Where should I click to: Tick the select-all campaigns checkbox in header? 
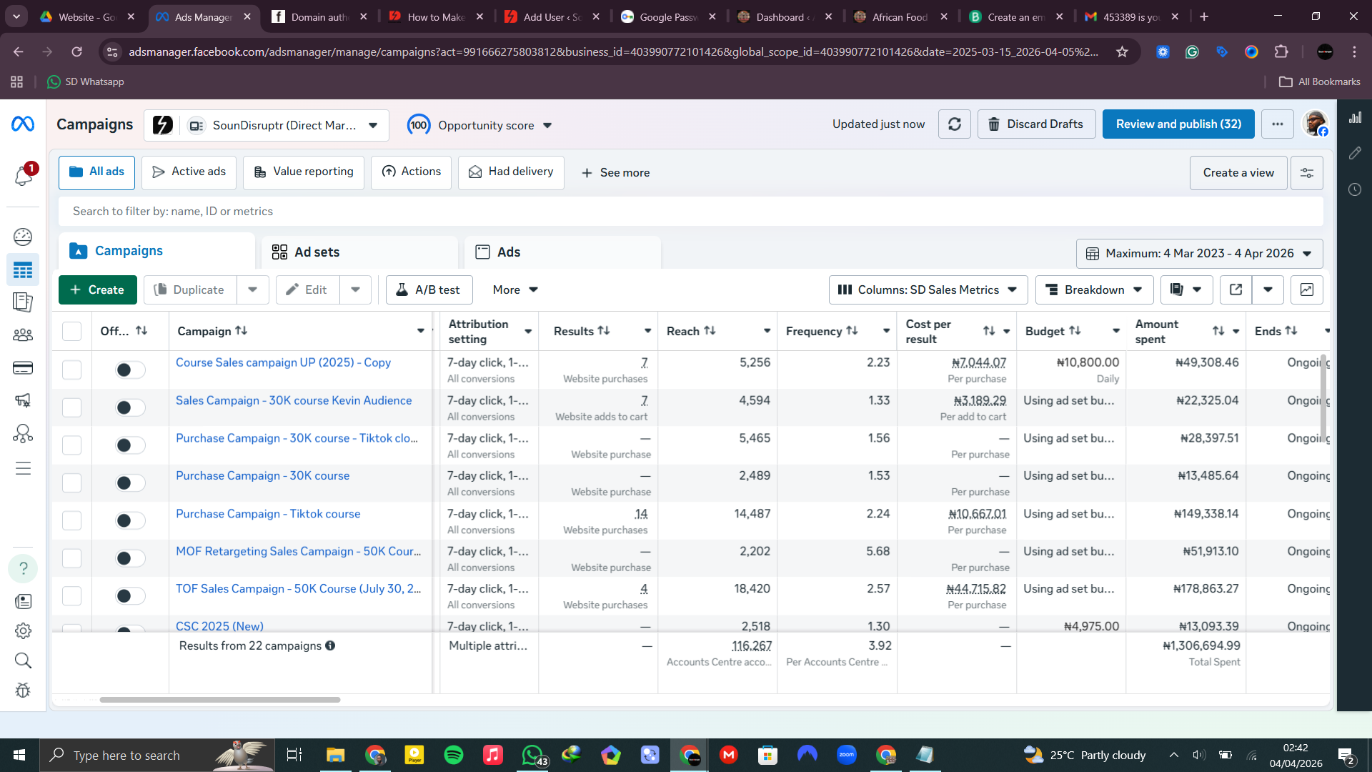(71, 331)
